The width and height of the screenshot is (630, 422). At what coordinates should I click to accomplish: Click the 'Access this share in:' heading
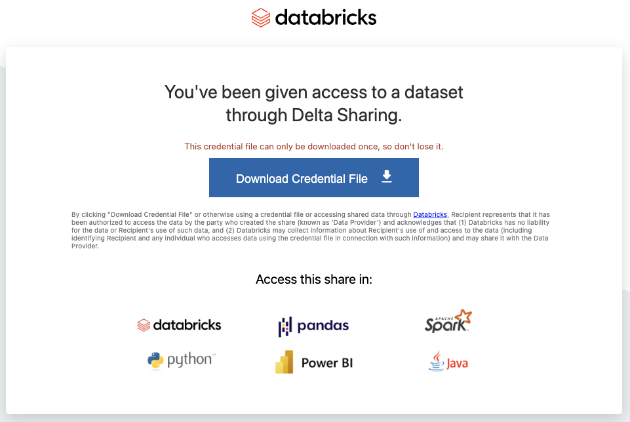tap(314, 279)
